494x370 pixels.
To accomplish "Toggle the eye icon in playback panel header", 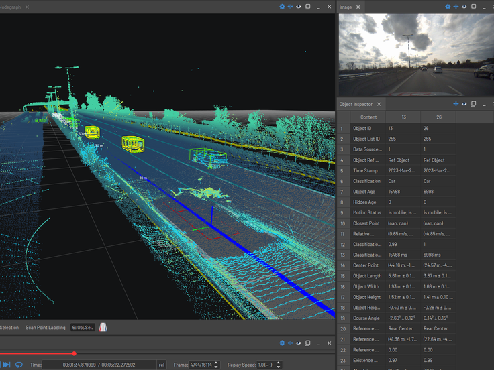I will 299,343.
